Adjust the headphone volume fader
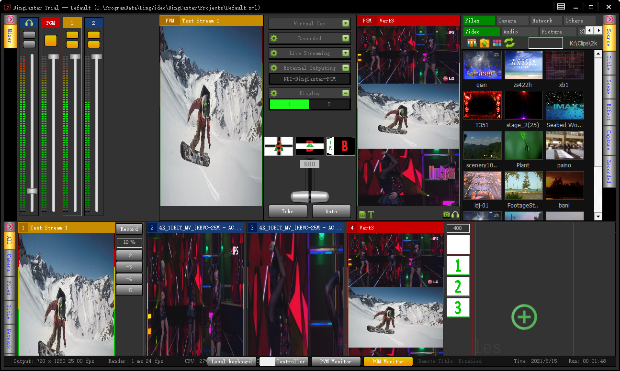This screenshot has width=620, height=371. [x=32, y=191]
